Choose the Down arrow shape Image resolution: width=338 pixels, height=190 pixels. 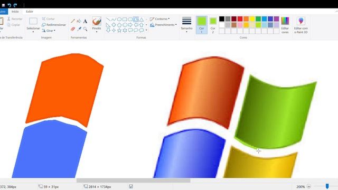tap(108, 31)
